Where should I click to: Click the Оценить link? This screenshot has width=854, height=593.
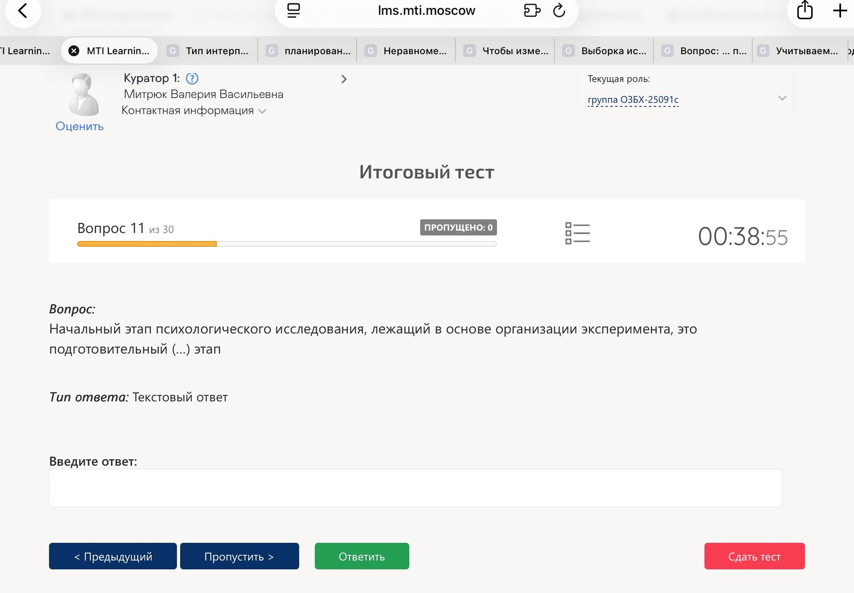[x=80, y=126]
